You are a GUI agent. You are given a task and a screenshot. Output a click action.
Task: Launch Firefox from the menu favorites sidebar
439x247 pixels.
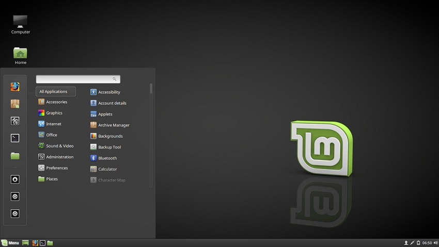pos(15,87)
